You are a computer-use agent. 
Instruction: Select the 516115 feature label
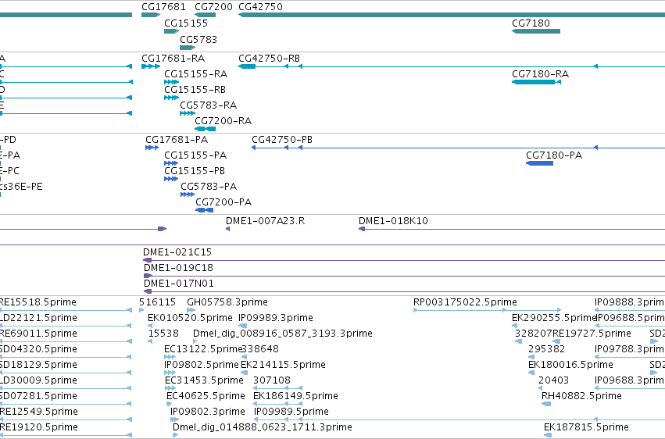coord(157,302)
